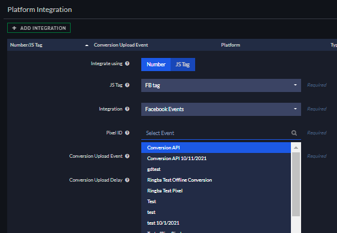
Task: Choose Conversion API option
Action: tap(215, 148)
